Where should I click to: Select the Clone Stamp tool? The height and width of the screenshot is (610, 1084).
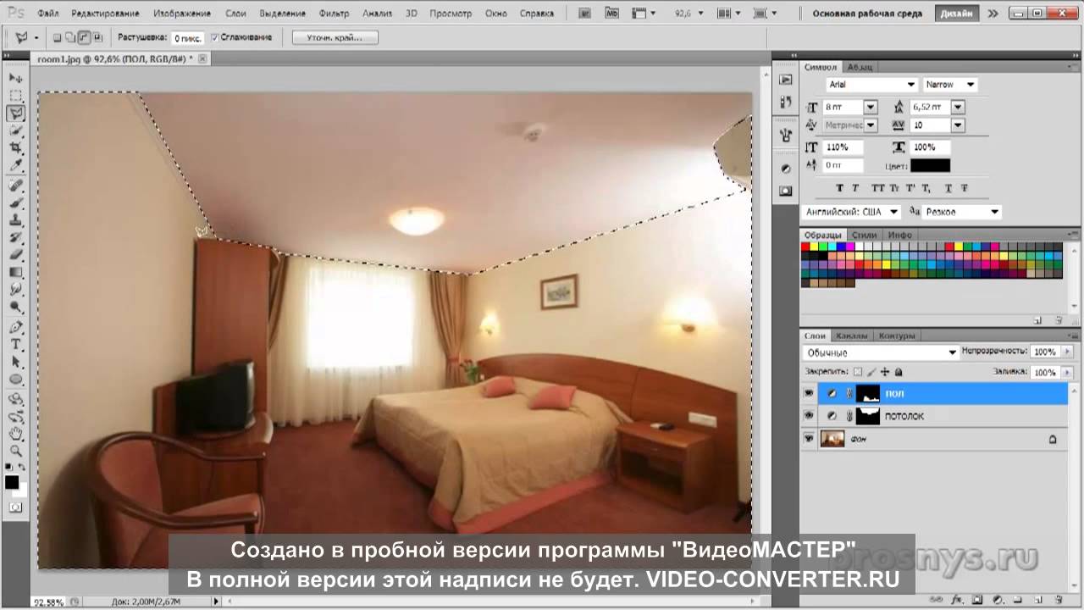pos(16,219)
